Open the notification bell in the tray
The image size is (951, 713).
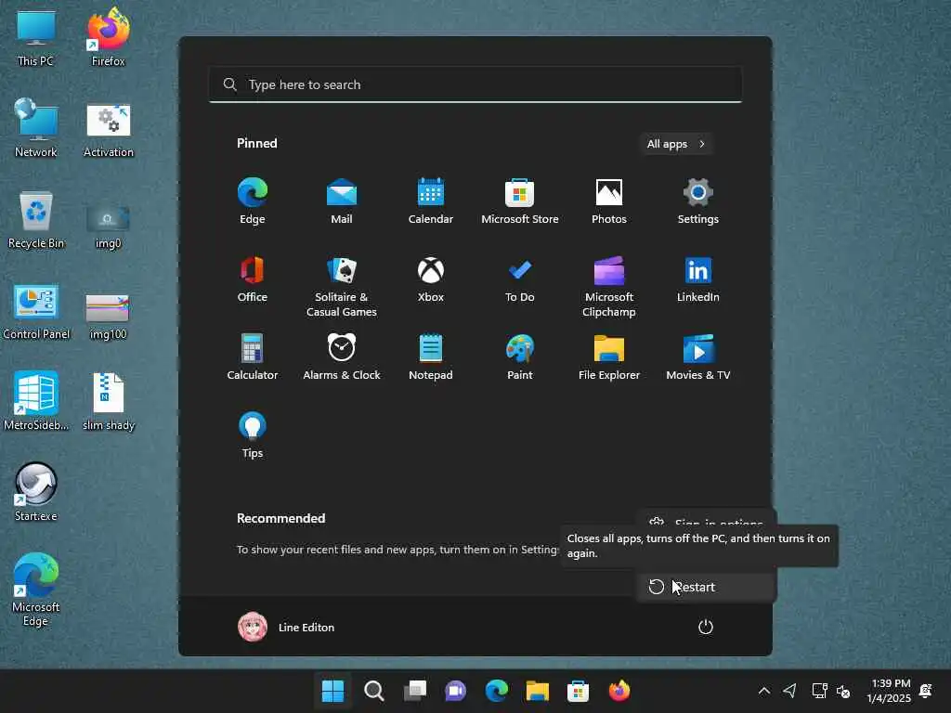coord(926,691)
